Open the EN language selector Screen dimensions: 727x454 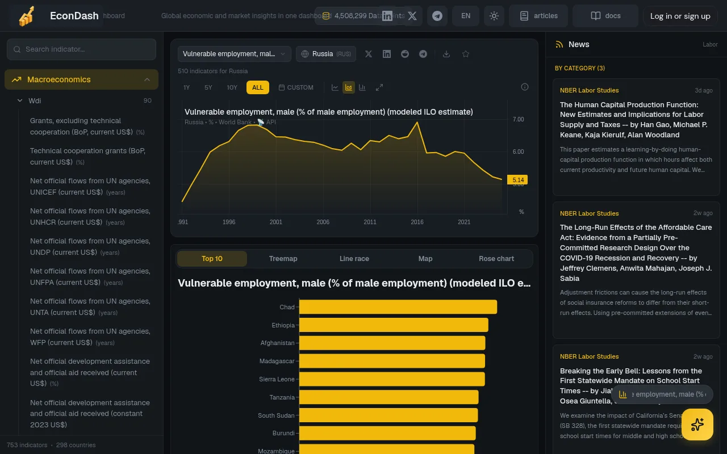click(x=466, y=16)
